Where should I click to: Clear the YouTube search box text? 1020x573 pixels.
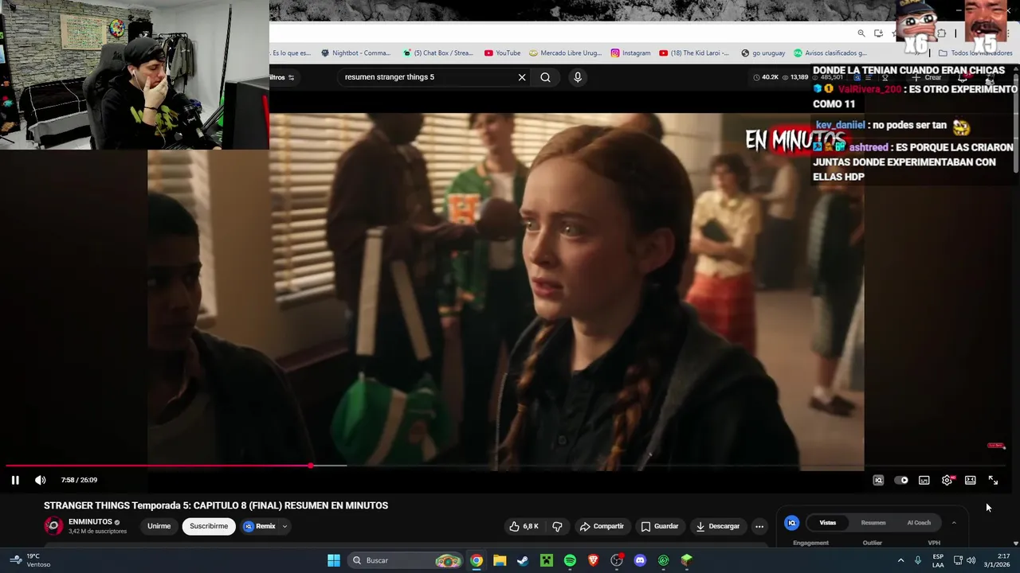pyautogui.click(x=522, y=77)
